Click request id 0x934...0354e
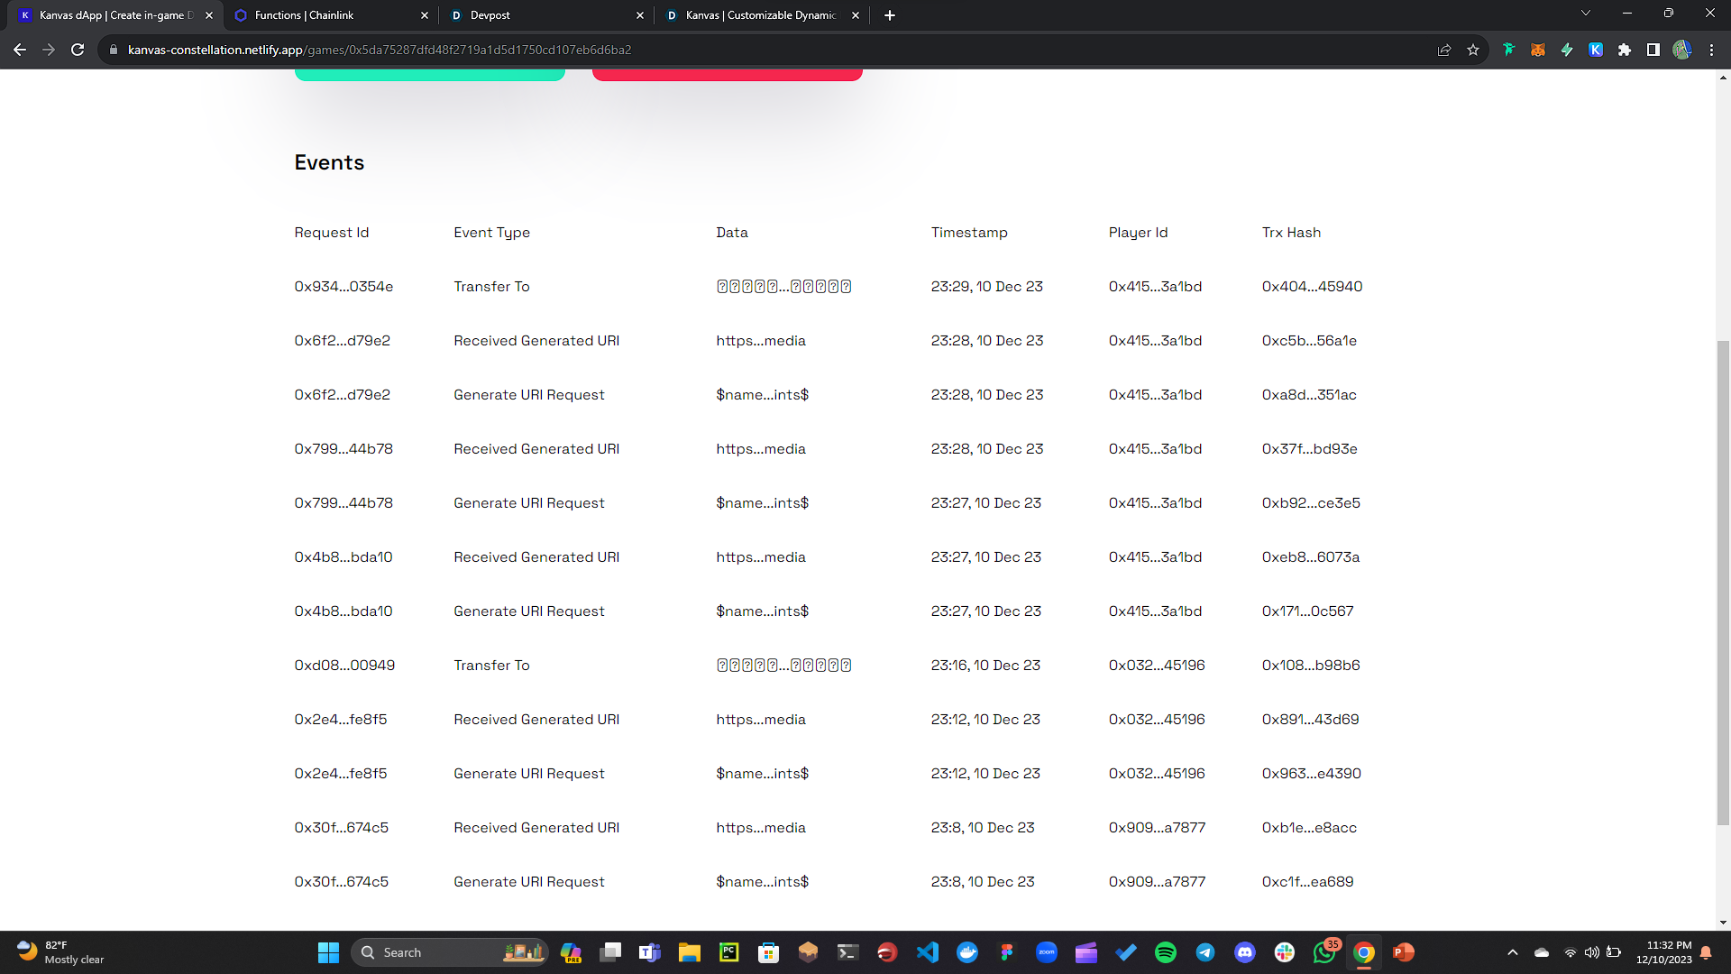 (x=343, y=287)
